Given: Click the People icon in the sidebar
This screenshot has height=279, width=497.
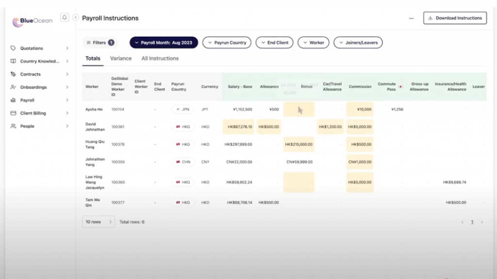Looking at the screenshot, I should (13, 126).
